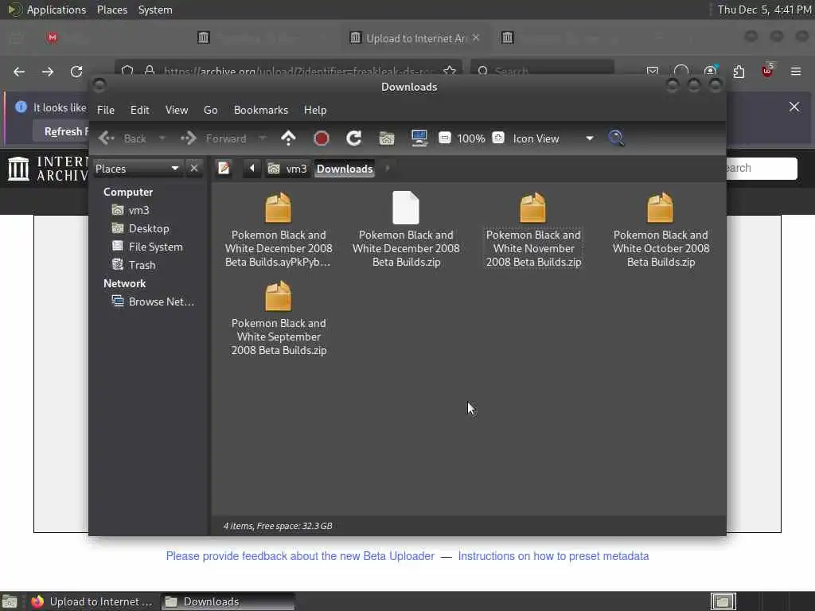Open vm3 home in Places sidebar
The width and height of the screenshot is (815, 611).
click(131, 210)
